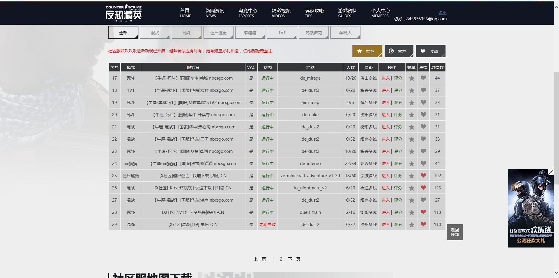559x278 pixels.
Task: Toggle the favorite star on the de_dust2 1V1 server
Action: pos(411,90)
